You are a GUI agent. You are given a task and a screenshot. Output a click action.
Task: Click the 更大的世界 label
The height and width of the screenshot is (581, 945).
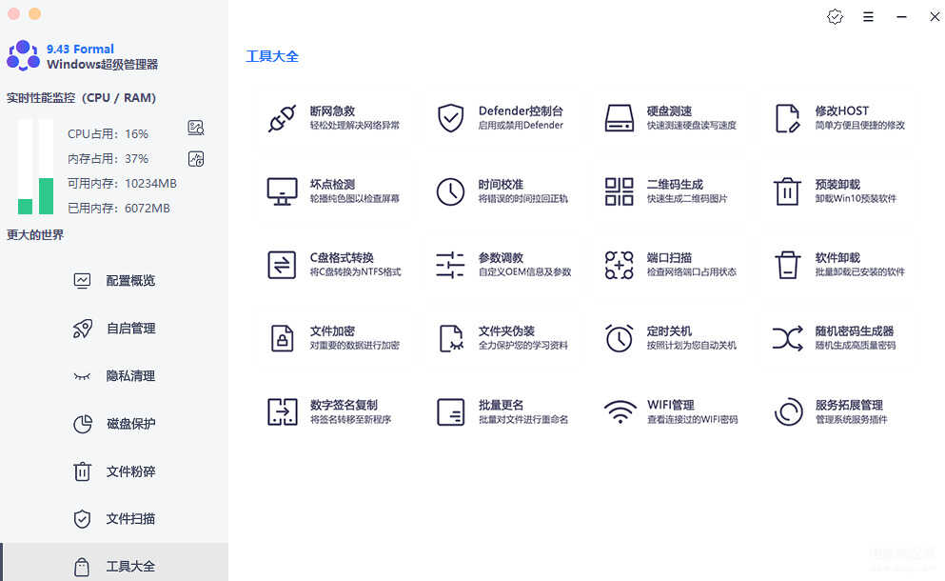35,235
